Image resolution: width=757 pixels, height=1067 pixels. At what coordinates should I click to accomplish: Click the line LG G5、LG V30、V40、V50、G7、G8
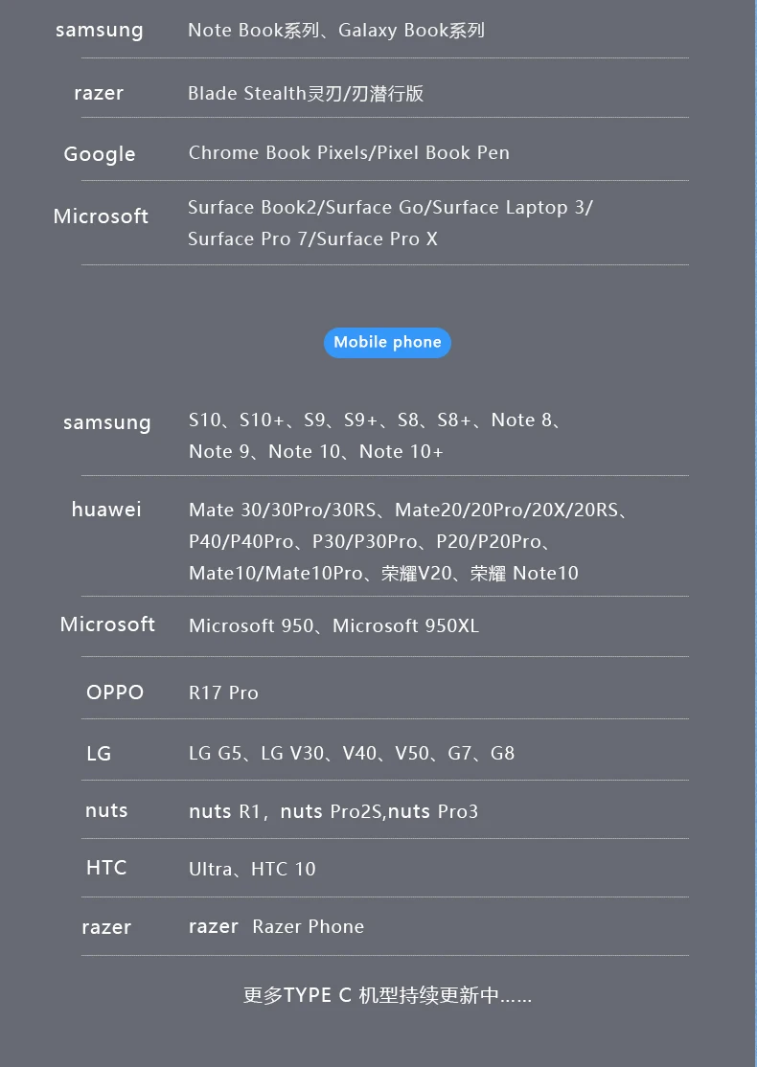click(x=352, y=753)
